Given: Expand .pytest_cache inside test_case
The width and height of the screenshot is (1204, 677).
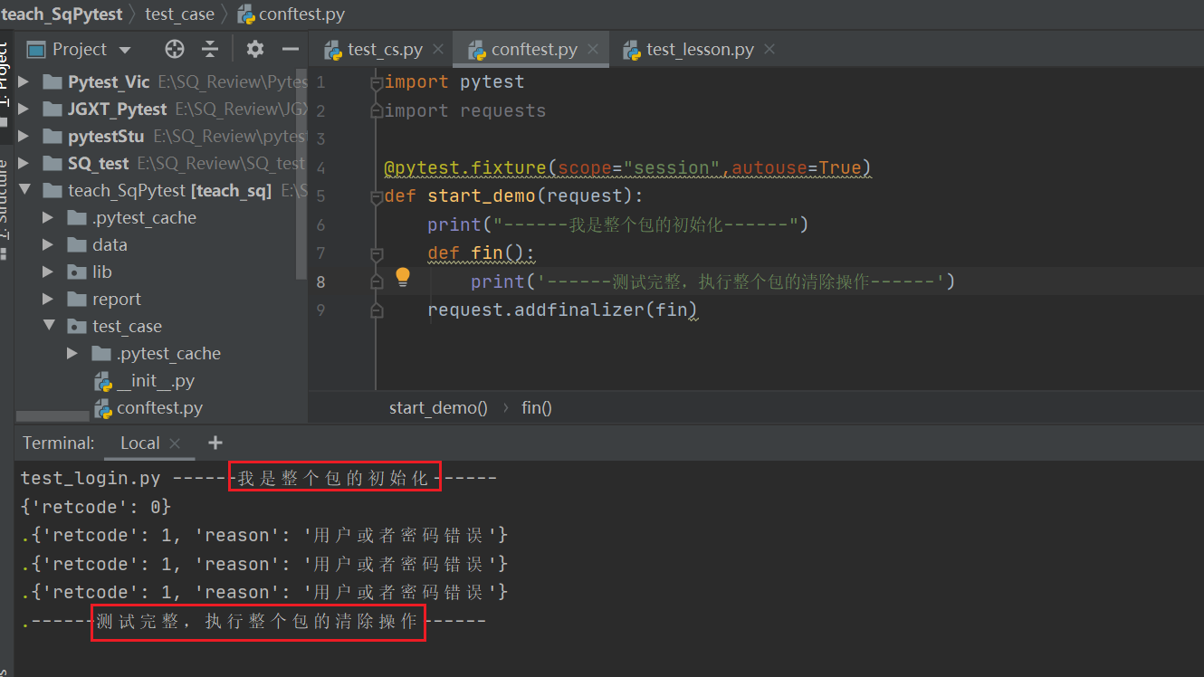Looking at the screenshot, I should point(72,354).
